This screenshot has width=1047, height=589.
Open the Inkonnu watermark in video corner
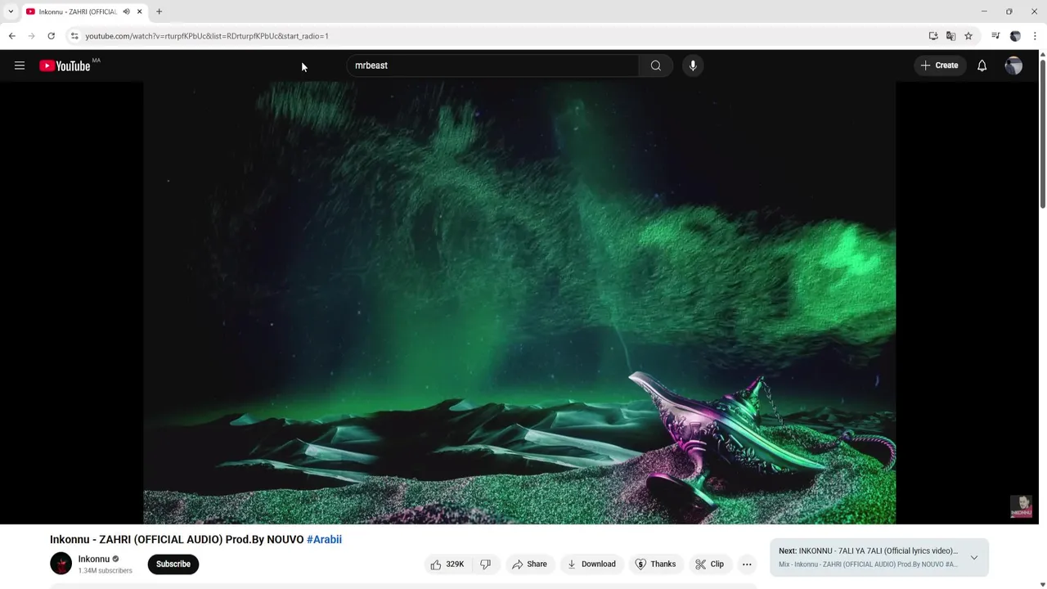[x=1021, y=506]
